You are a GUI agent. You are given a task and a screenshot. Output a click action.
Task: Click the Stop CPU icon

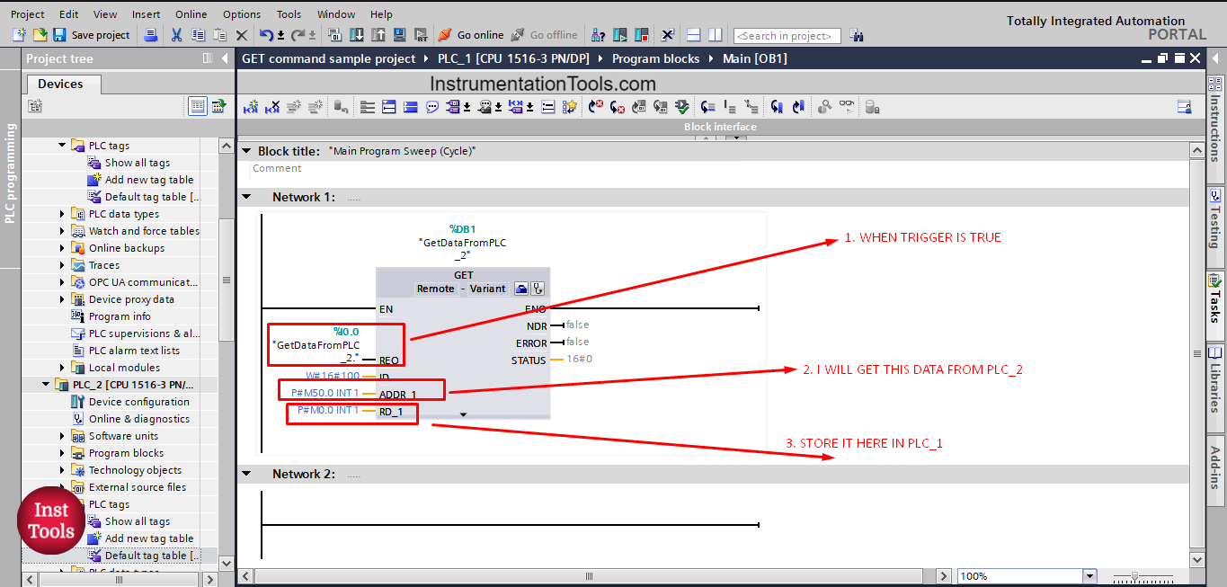pos(641,35)
